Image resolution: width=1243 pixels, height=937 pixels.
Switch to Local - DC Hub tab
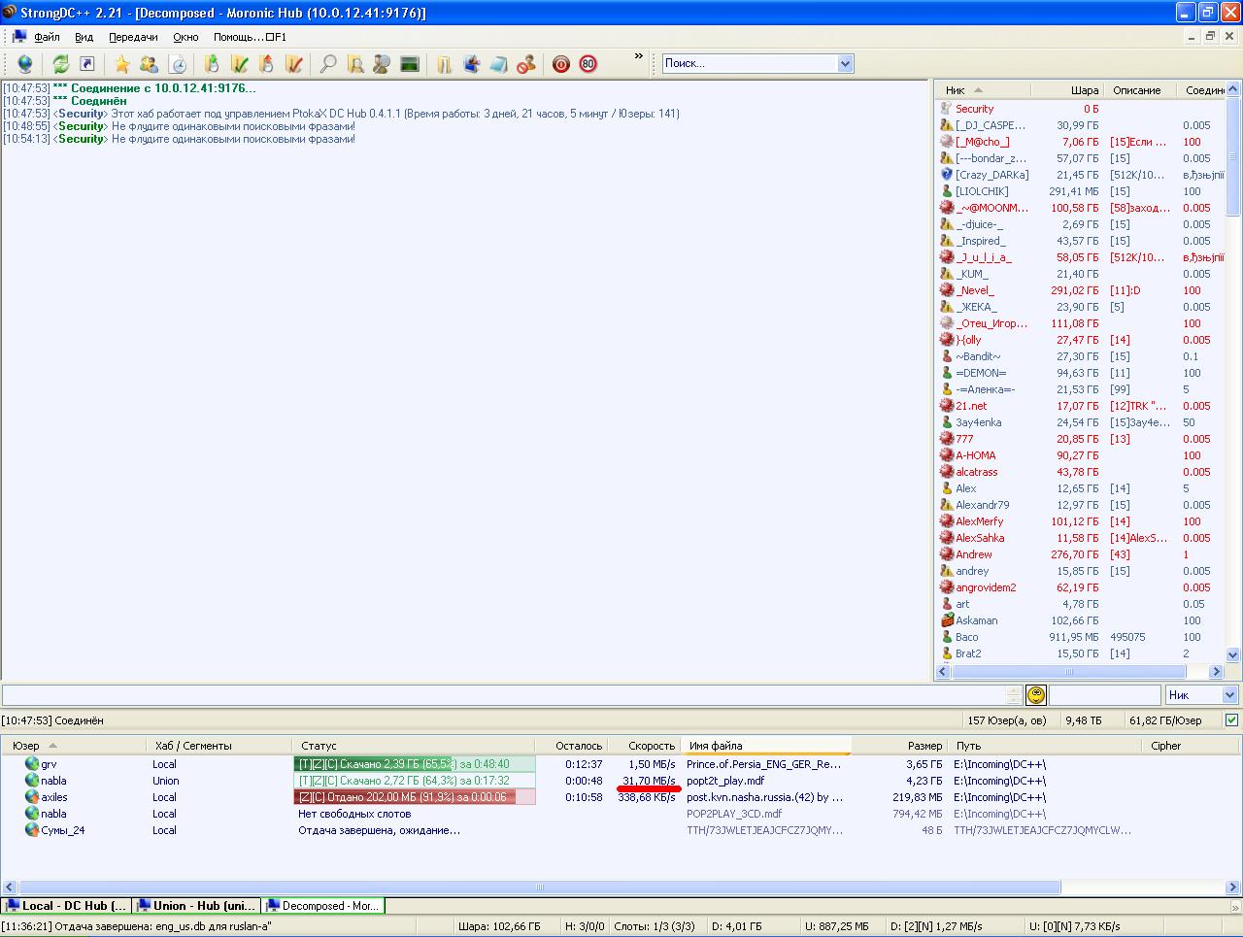66,906
